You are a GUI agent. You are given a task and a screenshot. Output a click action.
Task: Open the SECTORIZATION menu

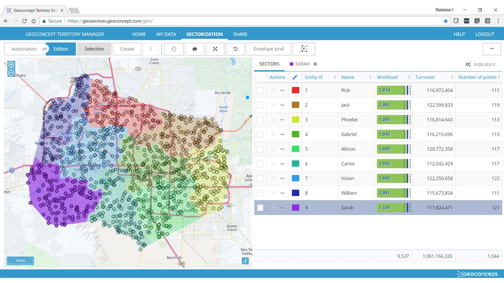(204, 34)
